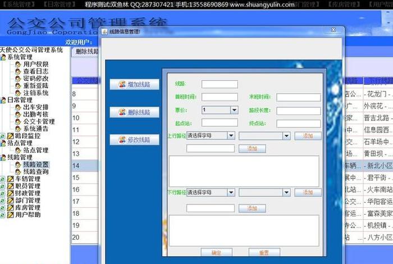Select 出车安排 in the tree
This screenshot has width=393, height=264.
[x=36, y=107]
